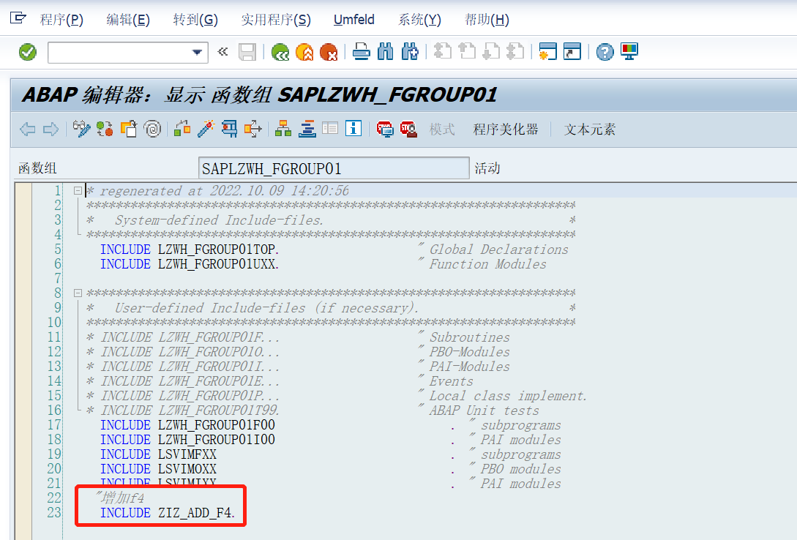Open Find with the binoculars icon
Viewport: 797px width, 540px height.
(386, 52)
